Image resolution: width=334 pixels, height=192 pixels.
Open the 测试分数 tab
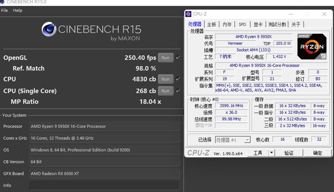click(x=277, y=25)
